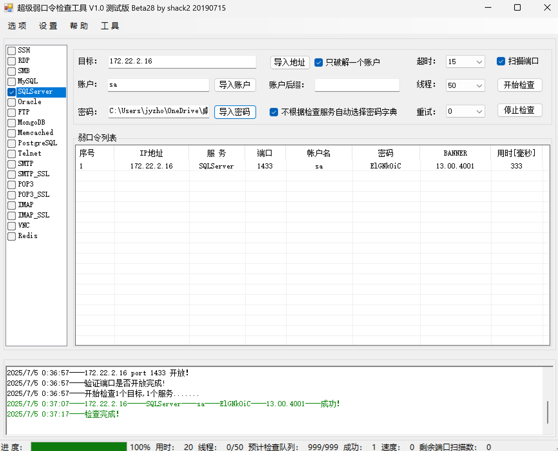Click log line port 1433 开放!
Image resolution: width=558 pixels, height=451 pixels.
click(98, 373)
